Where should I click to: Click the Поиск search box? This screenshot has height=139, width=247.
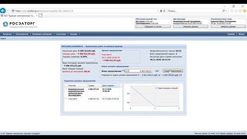tap(194, 11)
